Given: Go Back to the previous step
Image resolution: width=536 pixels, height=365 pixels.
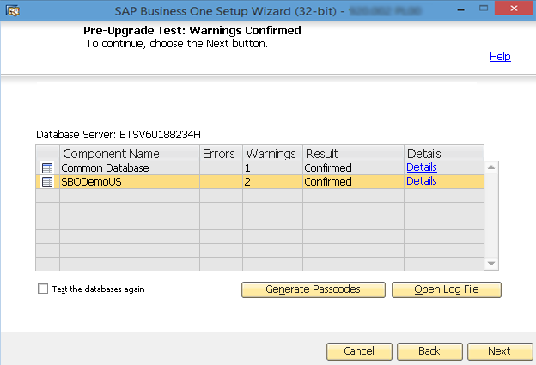Looking at the screenshot, I should pyautogui.click(x=429, y=351).
